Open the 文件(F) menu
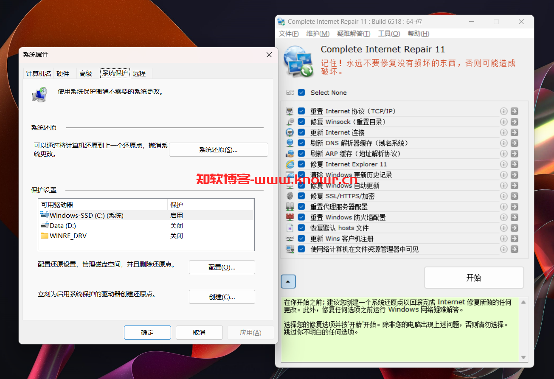The width and height of the screenshot is (554, 379). coord(289,34)
